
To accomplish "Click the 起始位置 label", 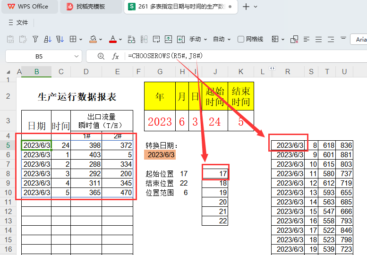I will click(x=160, y=174).
